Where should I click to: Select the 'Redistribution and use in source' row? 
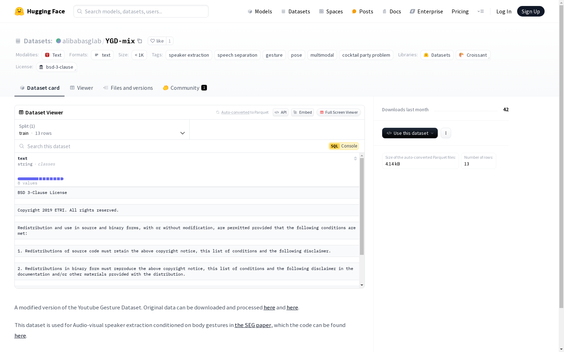(187, 231)
